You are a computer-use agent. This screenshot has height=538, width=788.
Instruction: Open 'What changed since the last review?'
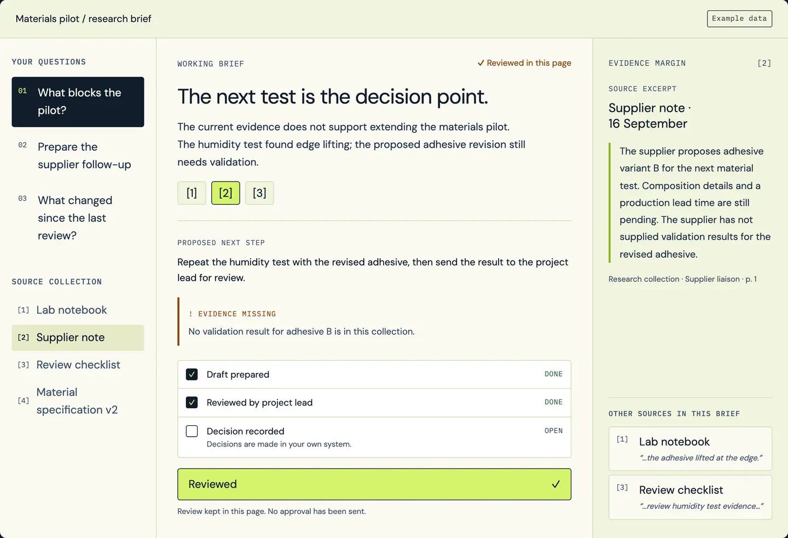[x=78, y=218]
